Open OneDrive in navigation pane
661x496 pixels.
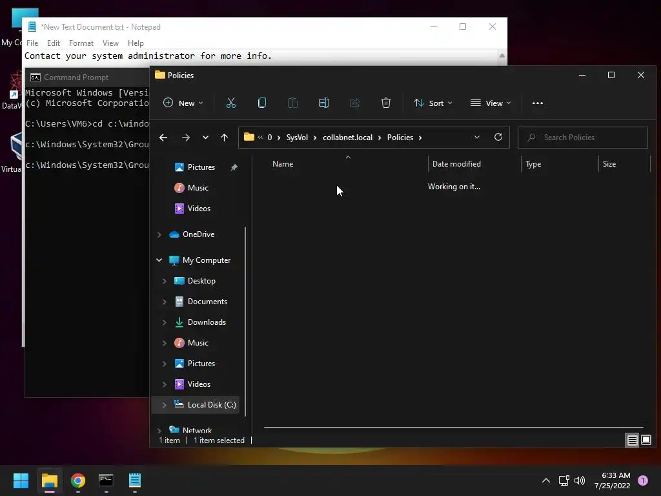(x=198, y=234)
